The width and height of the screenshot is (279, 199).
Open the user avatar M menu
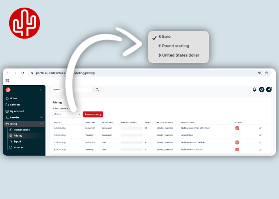[x=269, y=90]
